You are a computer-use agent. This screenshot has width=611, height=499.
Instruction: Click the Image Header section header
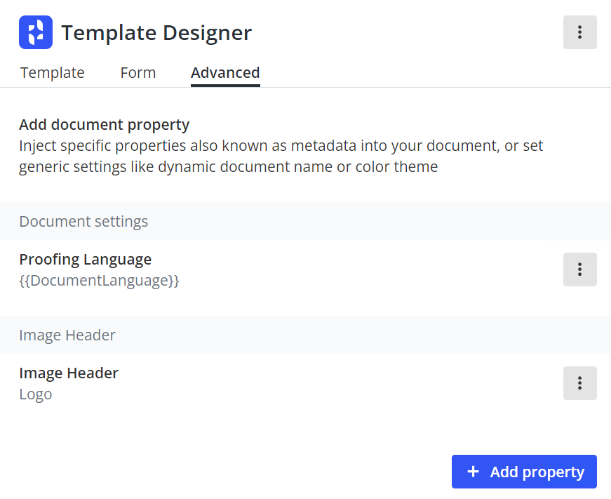tap(67, 335)
